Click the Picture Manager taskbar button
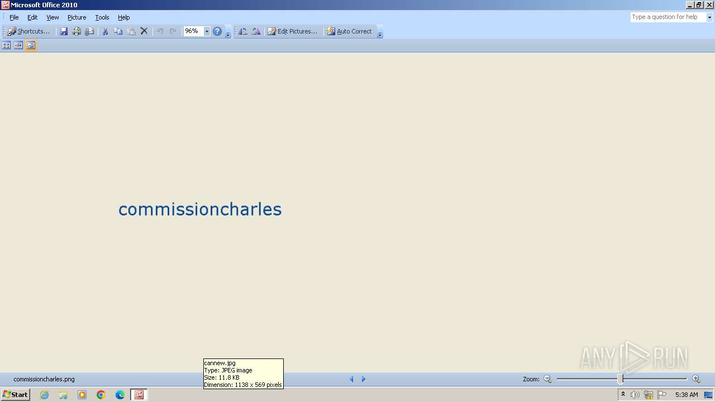Screen dimensions: 715x402 pyautogui.click(x=139, y=395)
